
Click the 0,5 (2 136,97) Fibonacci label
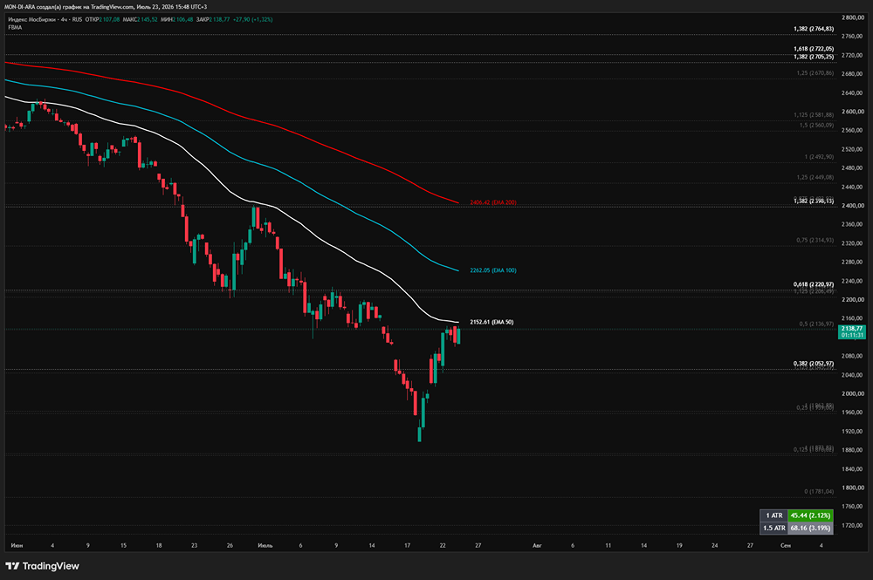(x=817, y=324)
